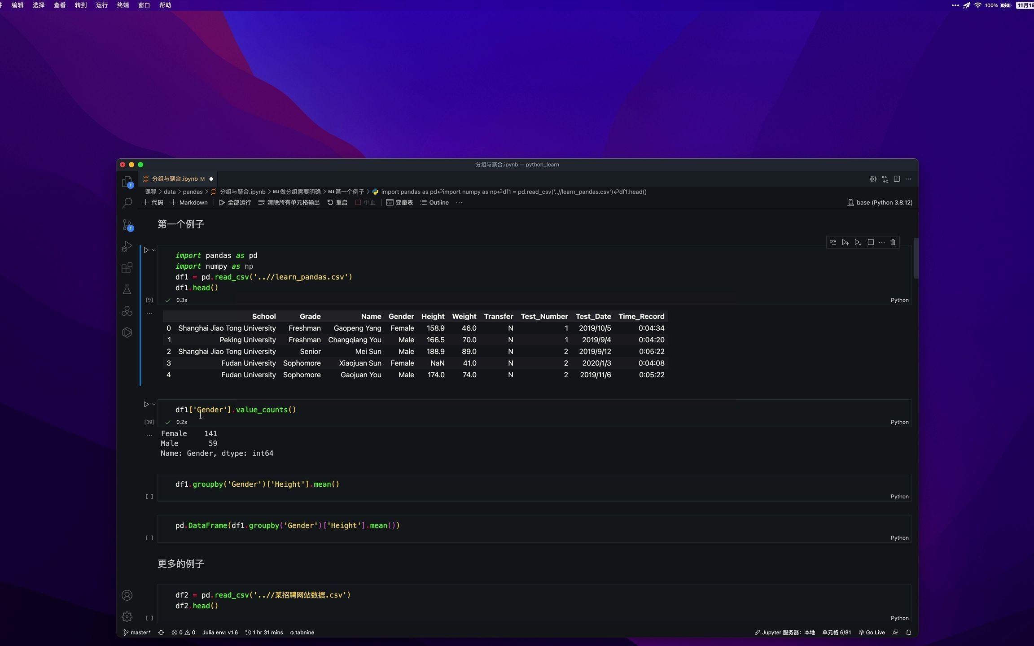Expand run options chevron of value_counts cell
Screen dimensions: 1034x646
[x=153, y=404]
